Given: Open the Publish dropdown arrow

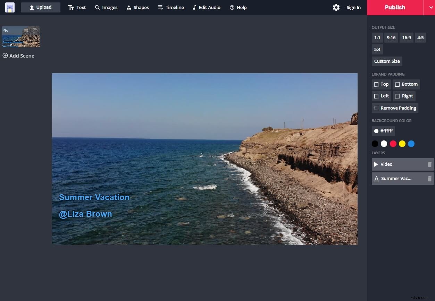Looking at the screenshot, I should [x=430, y=7].
